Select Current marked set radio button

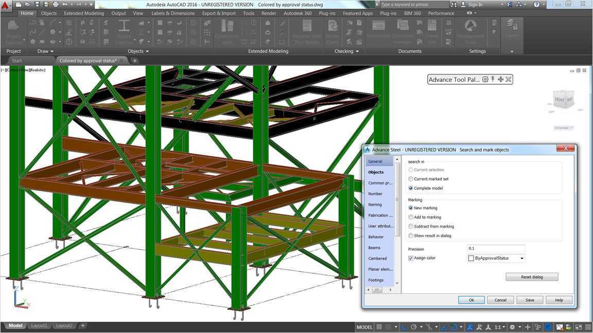coord(411,179)
